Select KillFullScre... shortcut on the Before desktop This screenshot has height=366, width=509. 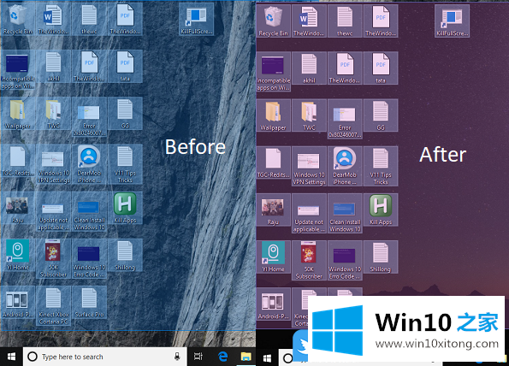[197, 19]
